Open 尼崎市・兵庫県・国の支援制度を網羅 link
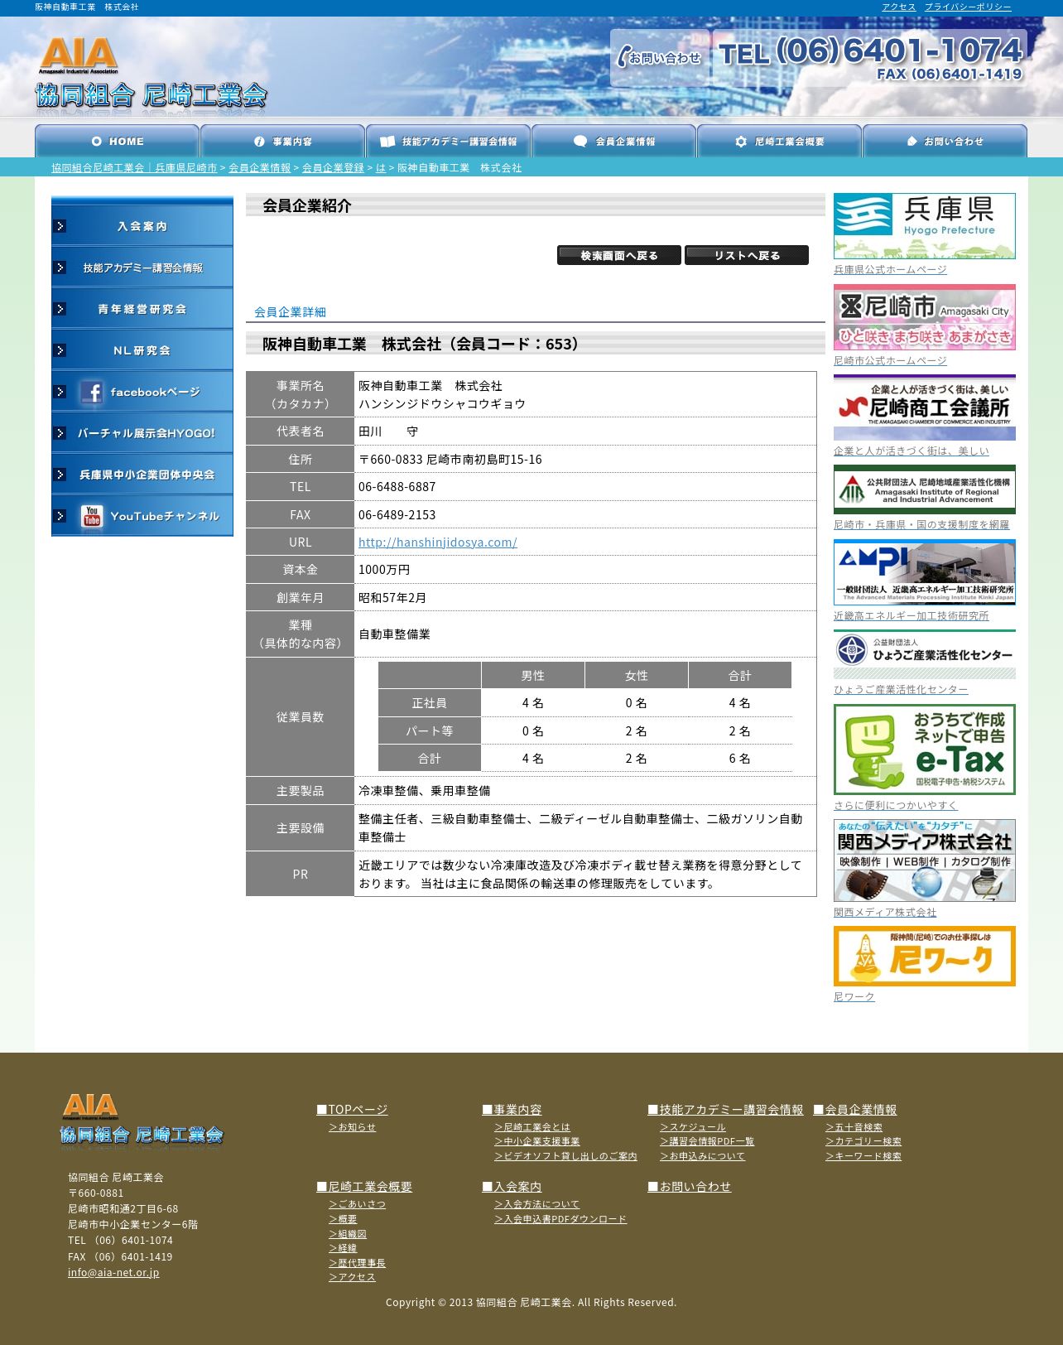The image size is (1063, 1345). [921, 524]
